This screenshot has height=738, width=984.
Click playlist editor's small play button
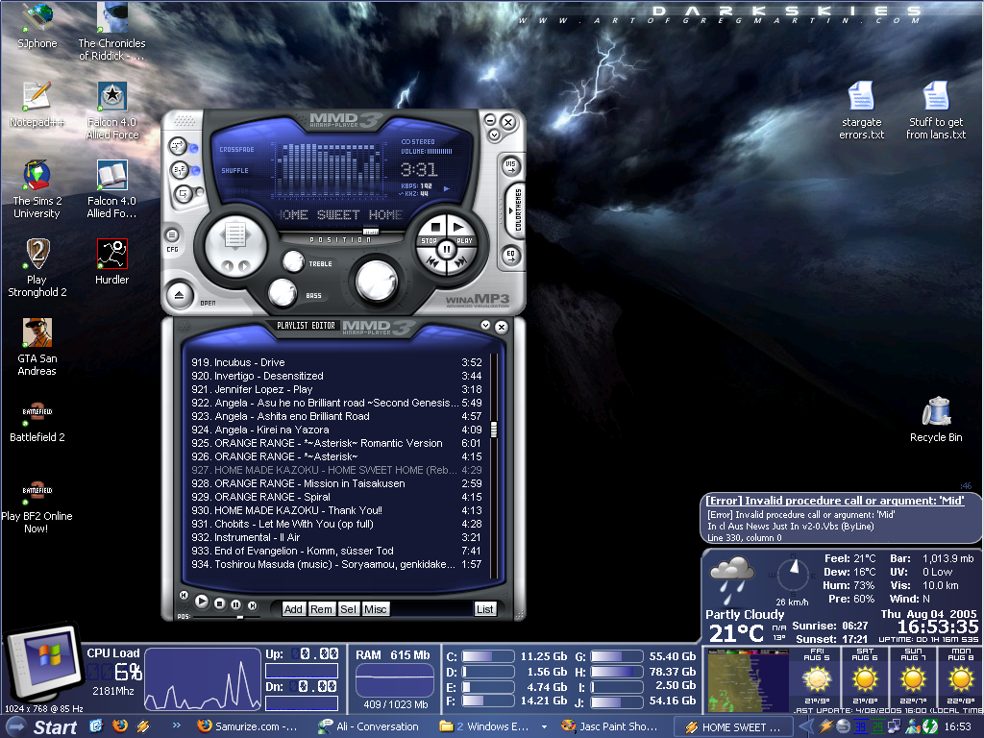point(202,602)
